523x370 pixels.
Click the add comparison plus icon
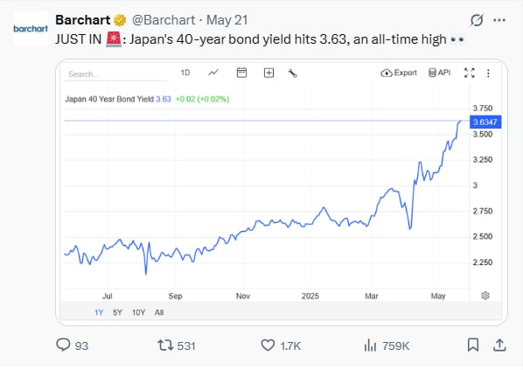click(x=268, y=73)
